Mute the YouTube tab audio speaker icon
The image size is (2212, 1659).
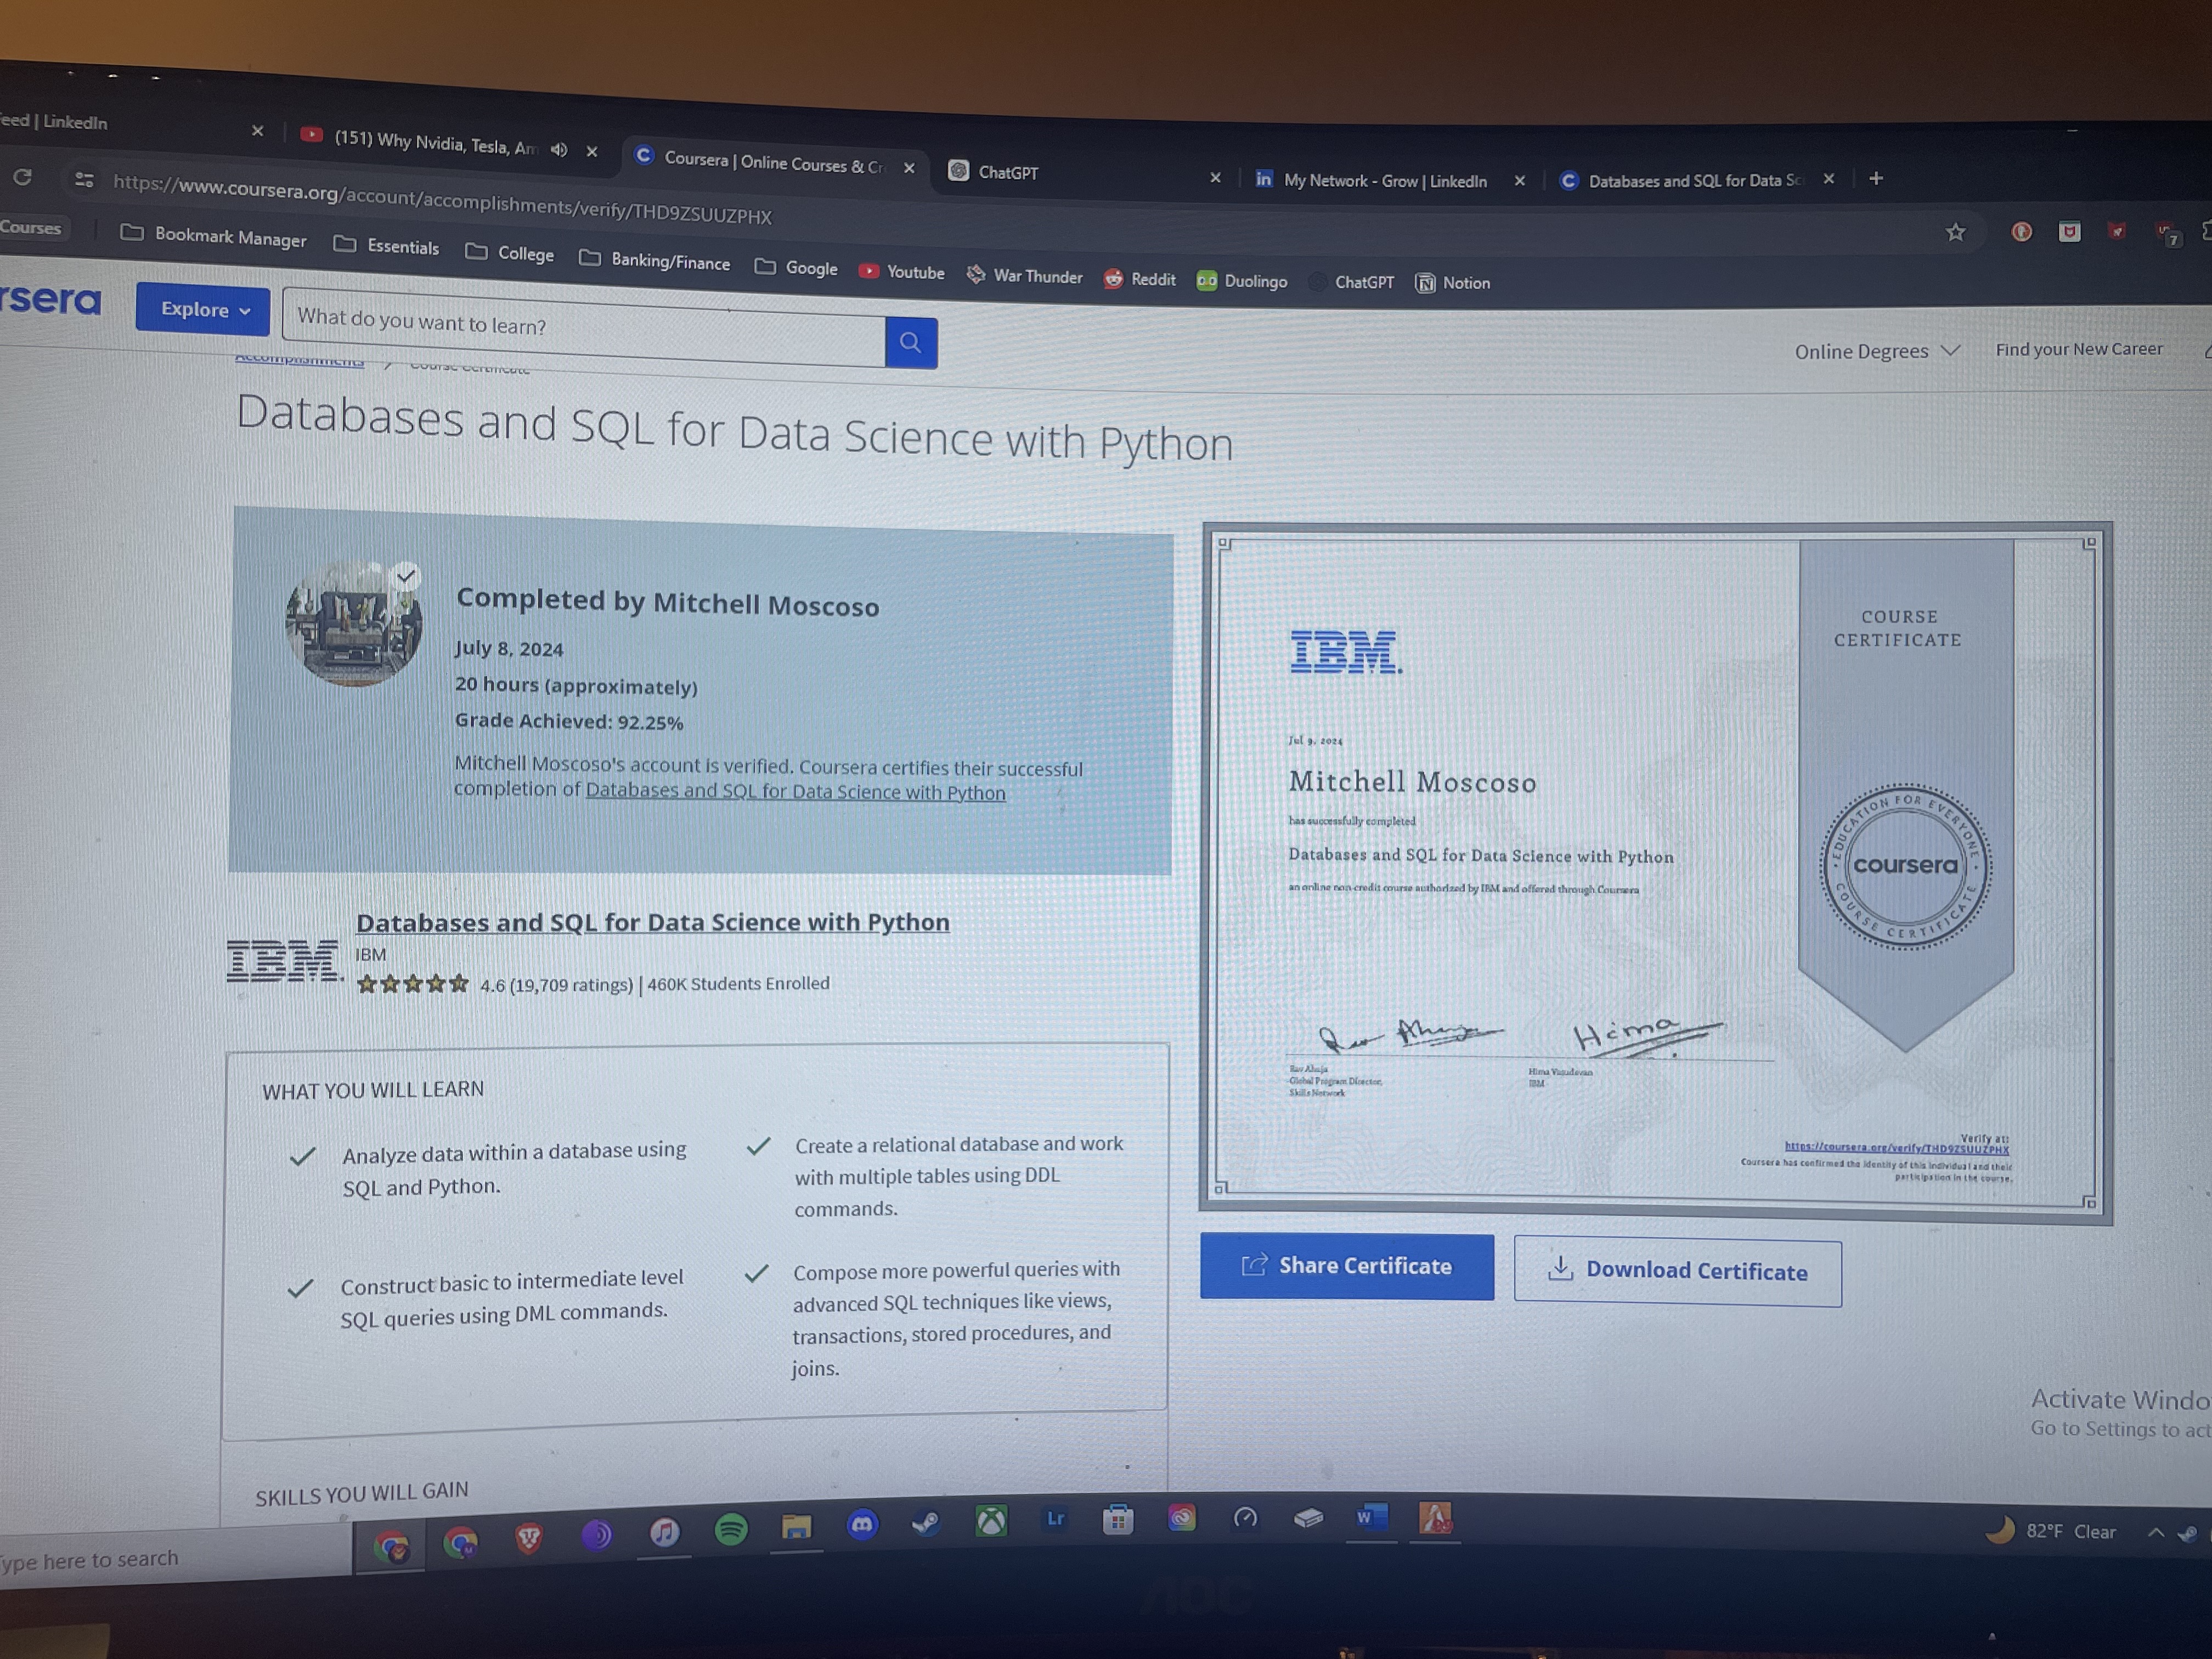click(559, 149)
